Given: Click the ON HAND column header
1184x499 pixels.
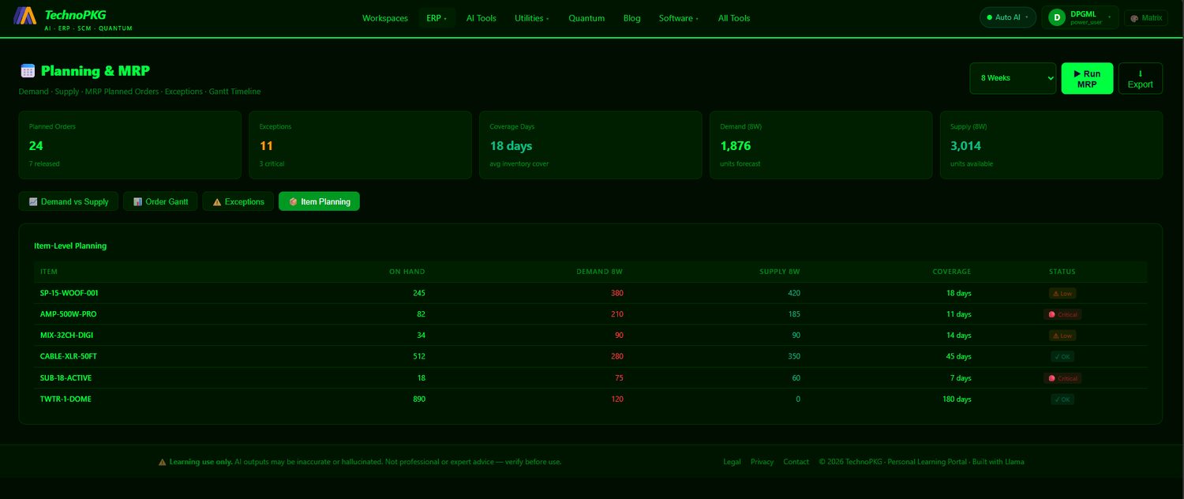Looking at the screenshot, I should coord(407,272).
